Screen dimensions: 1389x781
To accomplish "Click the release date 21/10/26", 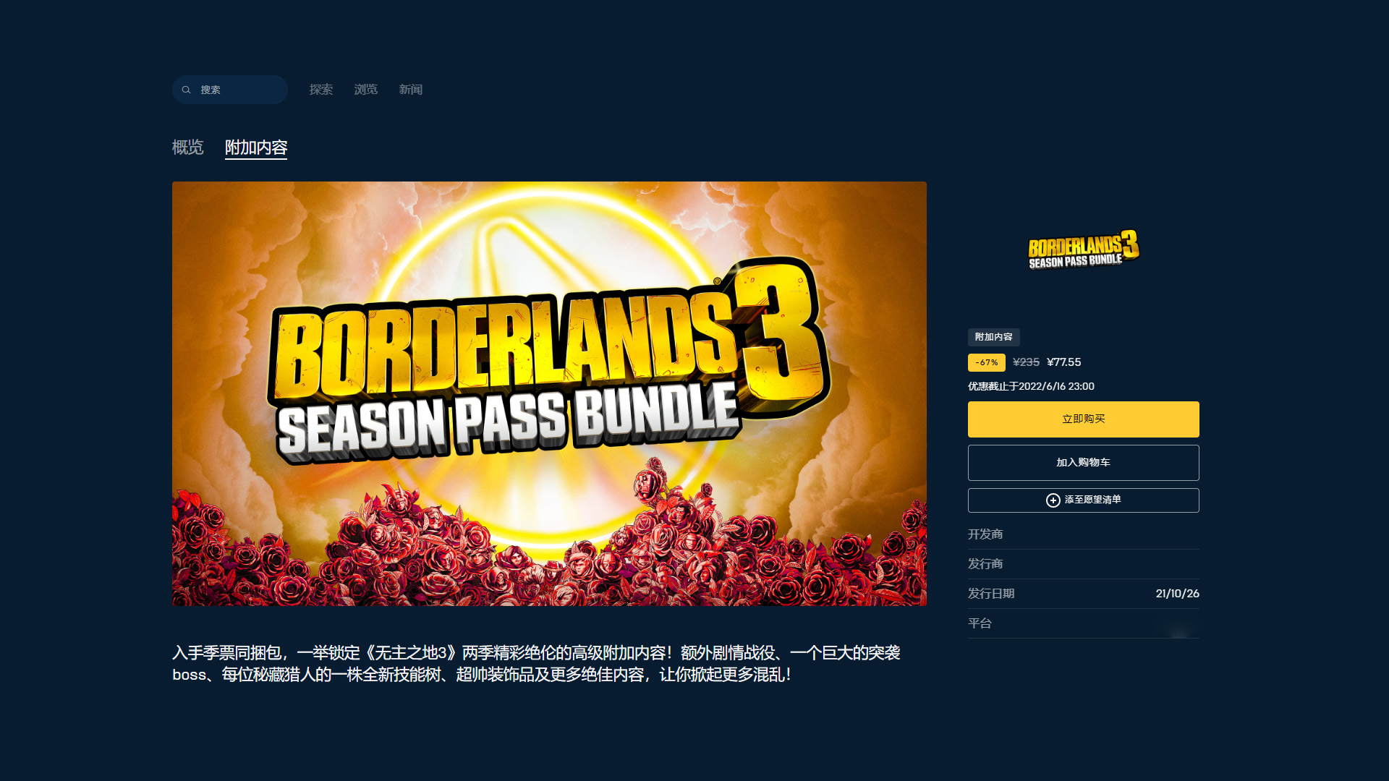I will click(x=1177, y=594).
